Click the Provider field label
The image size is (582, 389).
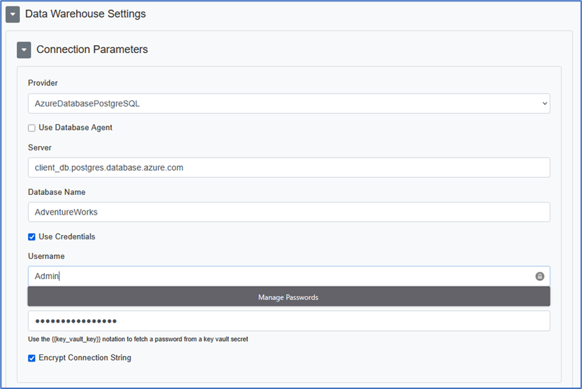[x=43, y=83]
